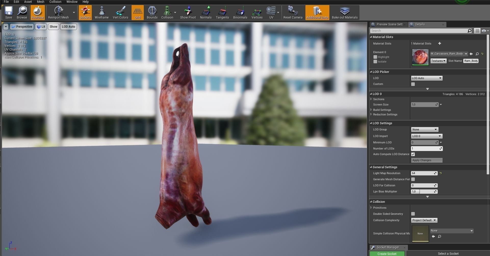
Task: Save the static mesh asset
Action: (9, 12)
